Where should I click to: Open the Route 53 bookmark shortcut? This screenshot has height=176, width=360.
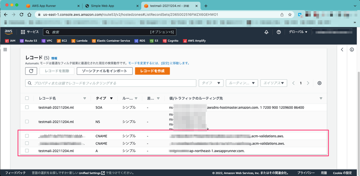tap(28, 41)
